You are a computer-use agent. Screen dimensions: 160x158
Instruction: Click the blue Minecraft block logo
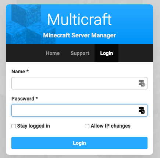(31, 24)
